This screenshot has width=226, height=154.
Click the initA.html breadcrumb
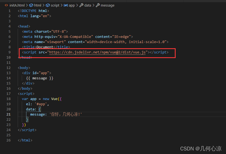pos(17,5)
